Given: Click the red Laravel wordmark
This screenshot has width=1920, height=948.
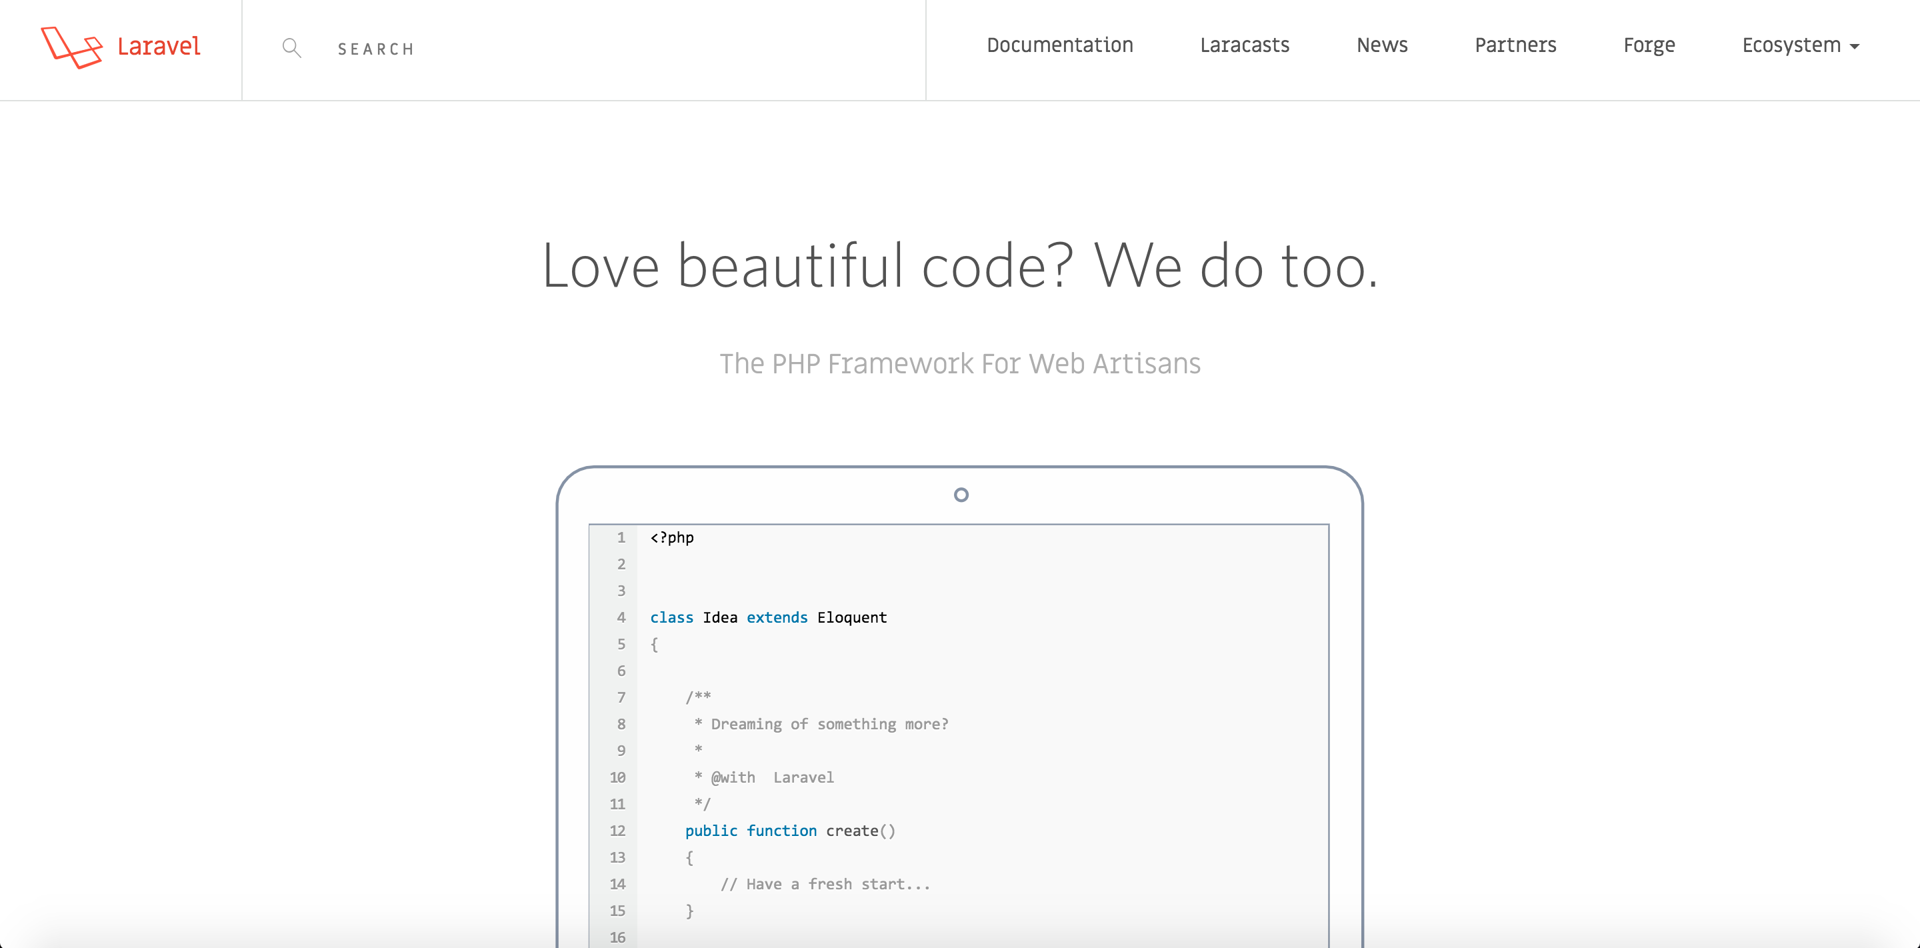Looking at the screenshot, I should (x=159, y=46).
